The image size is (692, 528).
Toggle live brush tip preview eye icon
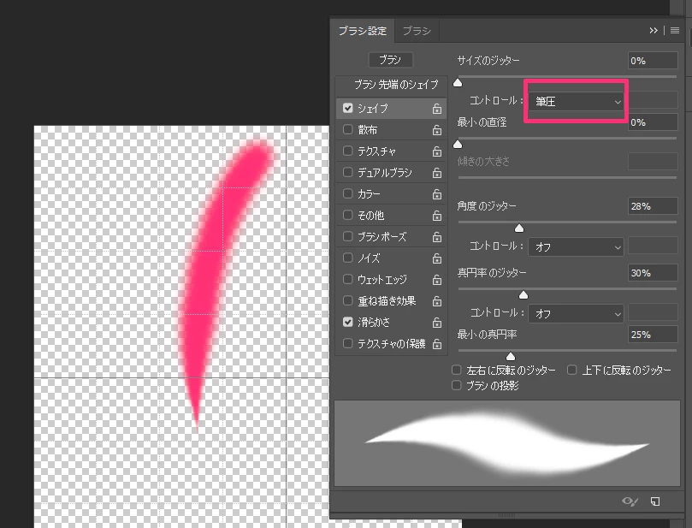[x=630, y=501]
